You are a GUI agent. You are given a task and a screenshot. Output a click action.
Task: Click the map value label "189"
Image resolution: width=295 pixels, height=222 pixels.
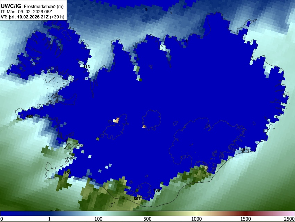pyautogui.click(x=157, y=190)
